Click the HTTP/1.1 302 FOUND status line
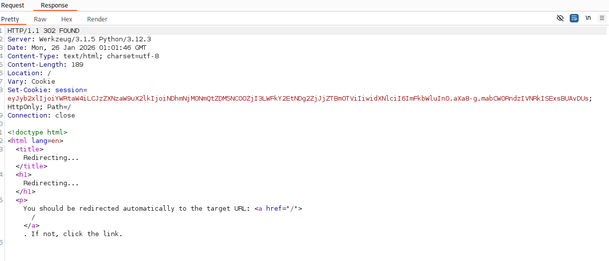The image size is (609, 261). [43, 31]
